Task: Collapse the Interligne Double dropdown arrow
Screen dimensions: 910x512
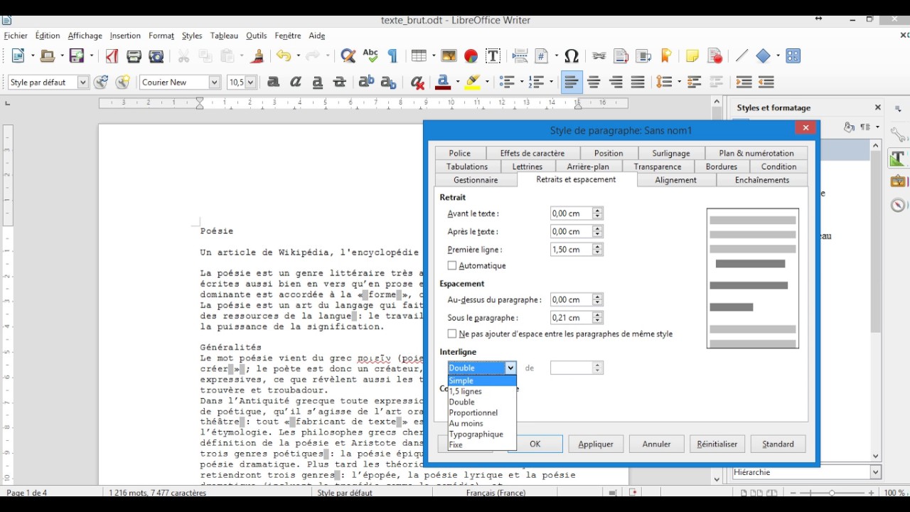Action: tap(510, 368)
